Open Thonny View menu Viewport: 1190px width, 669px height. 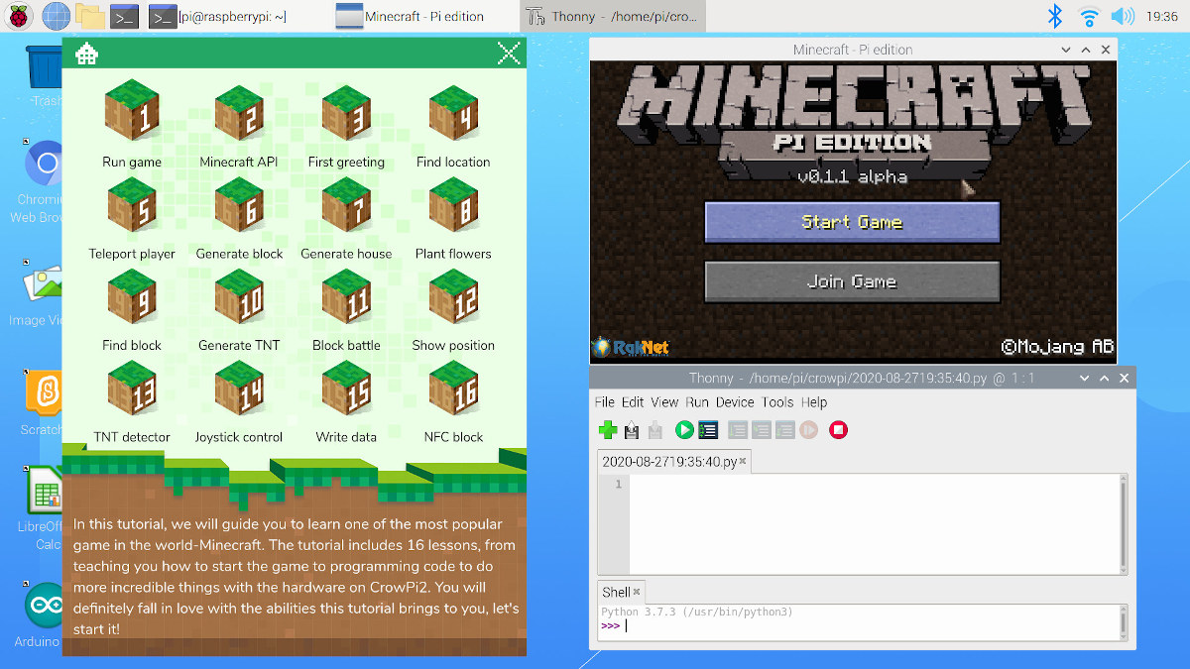coord(664,402)
